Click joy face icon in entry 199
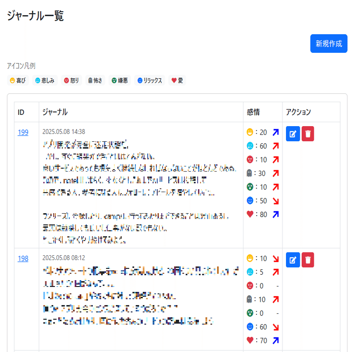 250,132
